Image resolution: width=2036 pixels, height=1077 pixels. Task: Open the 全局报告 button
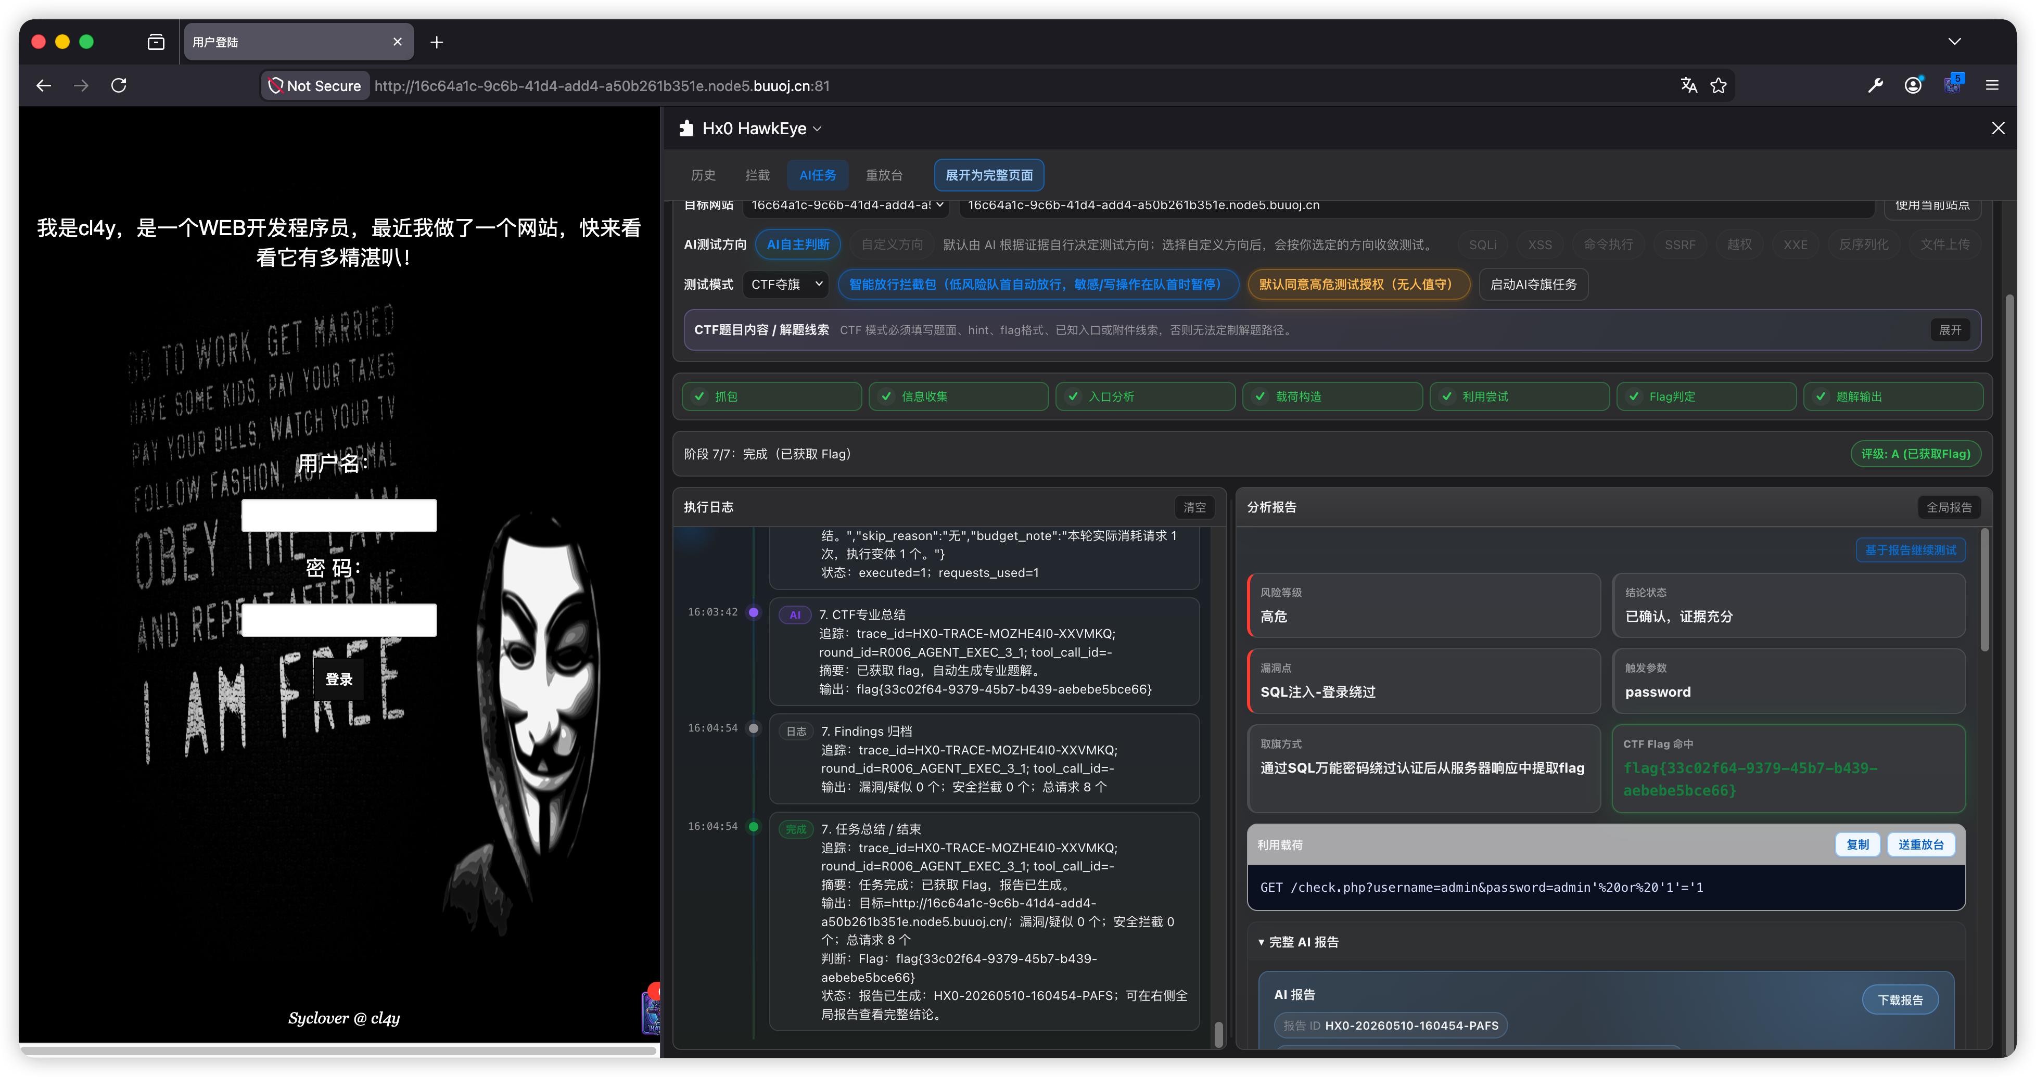click(1948, 507)
